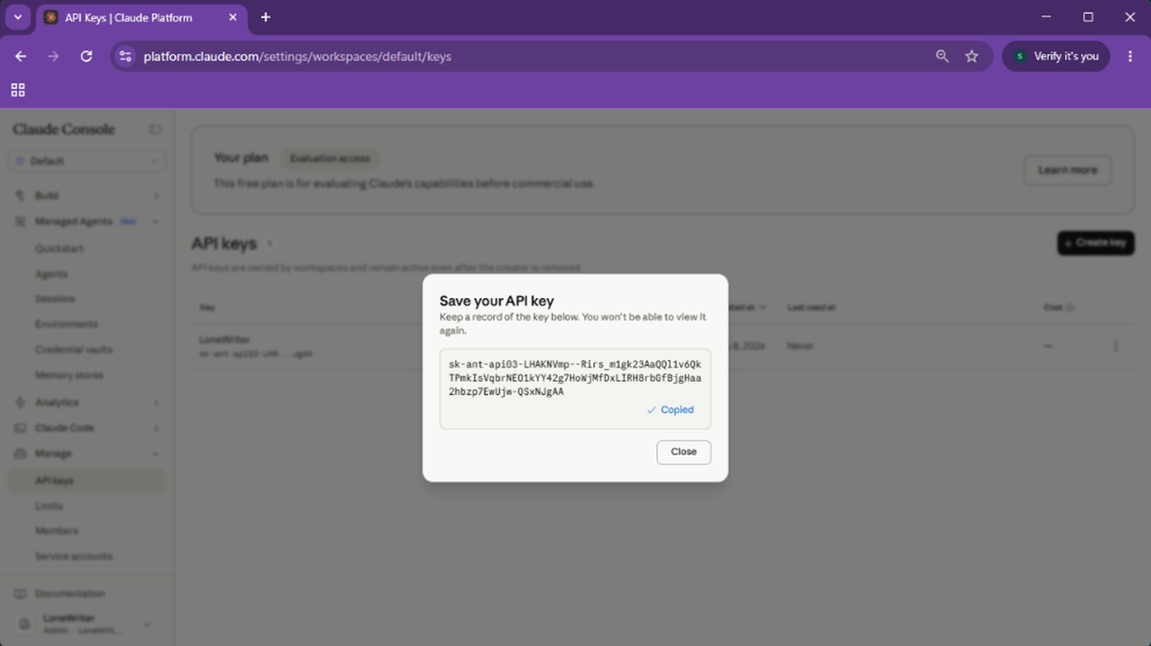This screenshot has width=1151, height=646.
Task: Open Environments in sidebar
Action: 67,324
